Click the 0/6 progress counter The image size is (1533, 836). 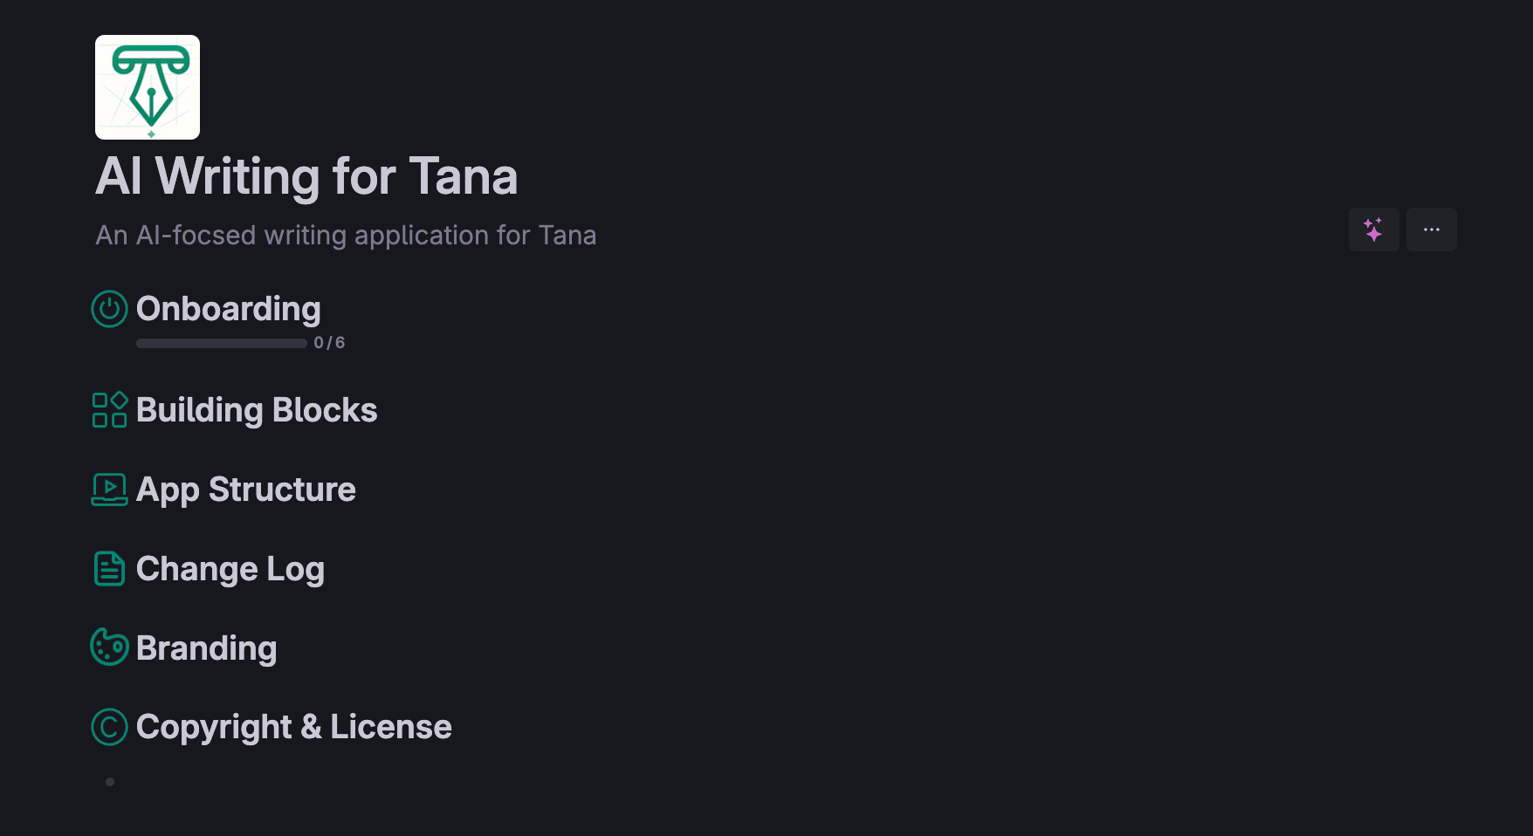(330, 342)
